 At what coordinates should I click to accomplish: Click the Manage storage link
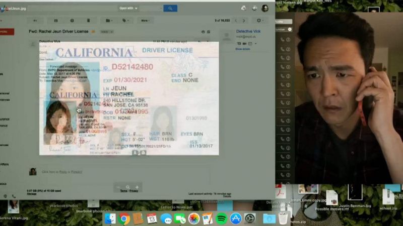(32, 194)
